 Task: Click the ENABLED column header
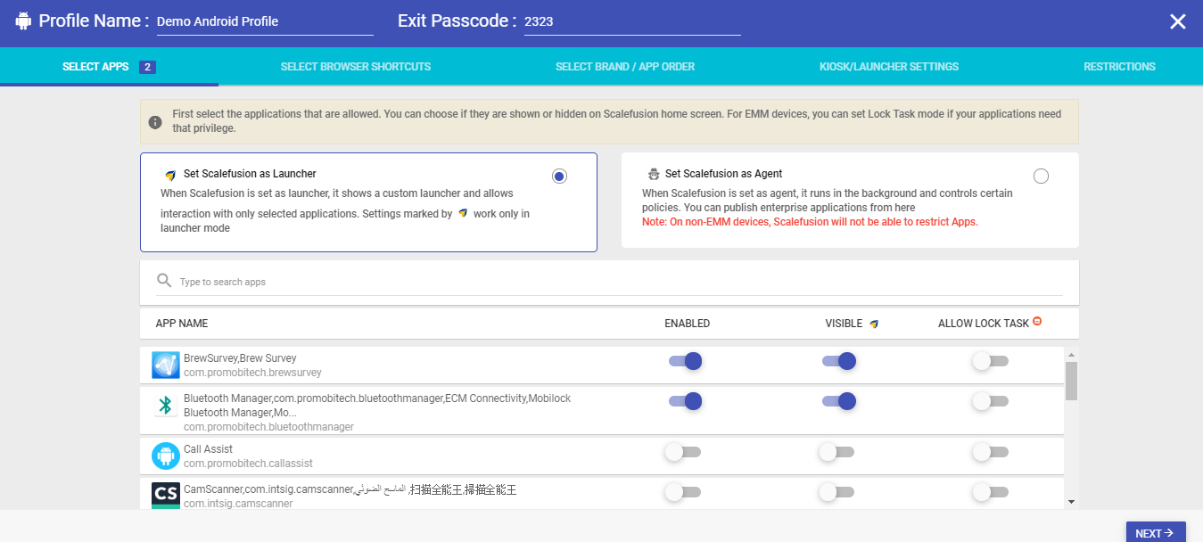[x=688, y=324]
